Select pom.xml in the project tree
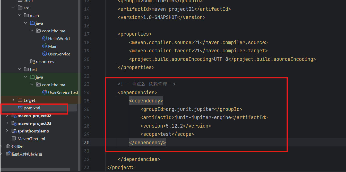Image resolution: width=346 pixels, height=172 pixels. coord(32,108)
